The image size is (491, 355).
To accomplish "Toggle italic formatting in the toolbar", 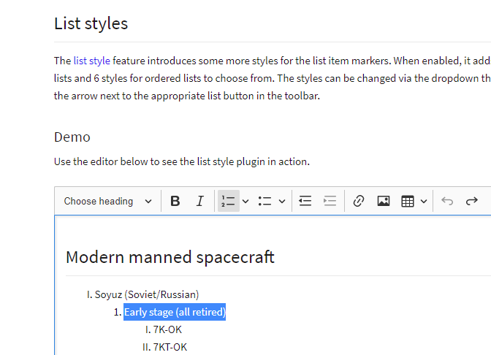I will (199, 201).
